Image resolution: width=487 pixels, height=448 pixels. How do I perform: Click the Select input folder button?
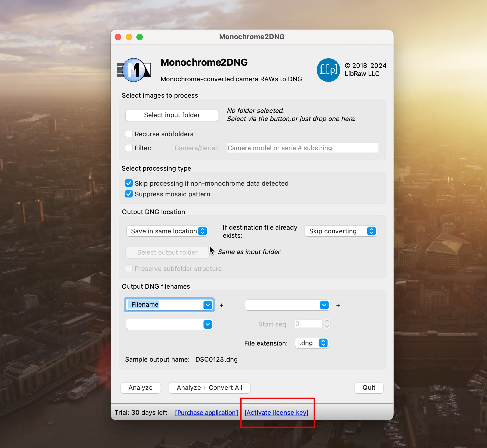(x=172, y=115)
